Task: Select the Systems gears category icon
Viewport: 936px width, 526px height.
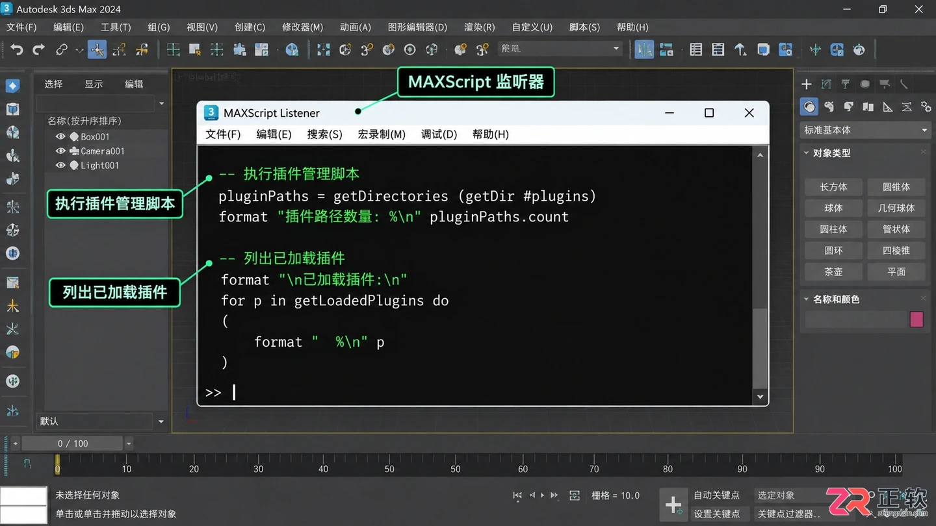Action: 926,106
